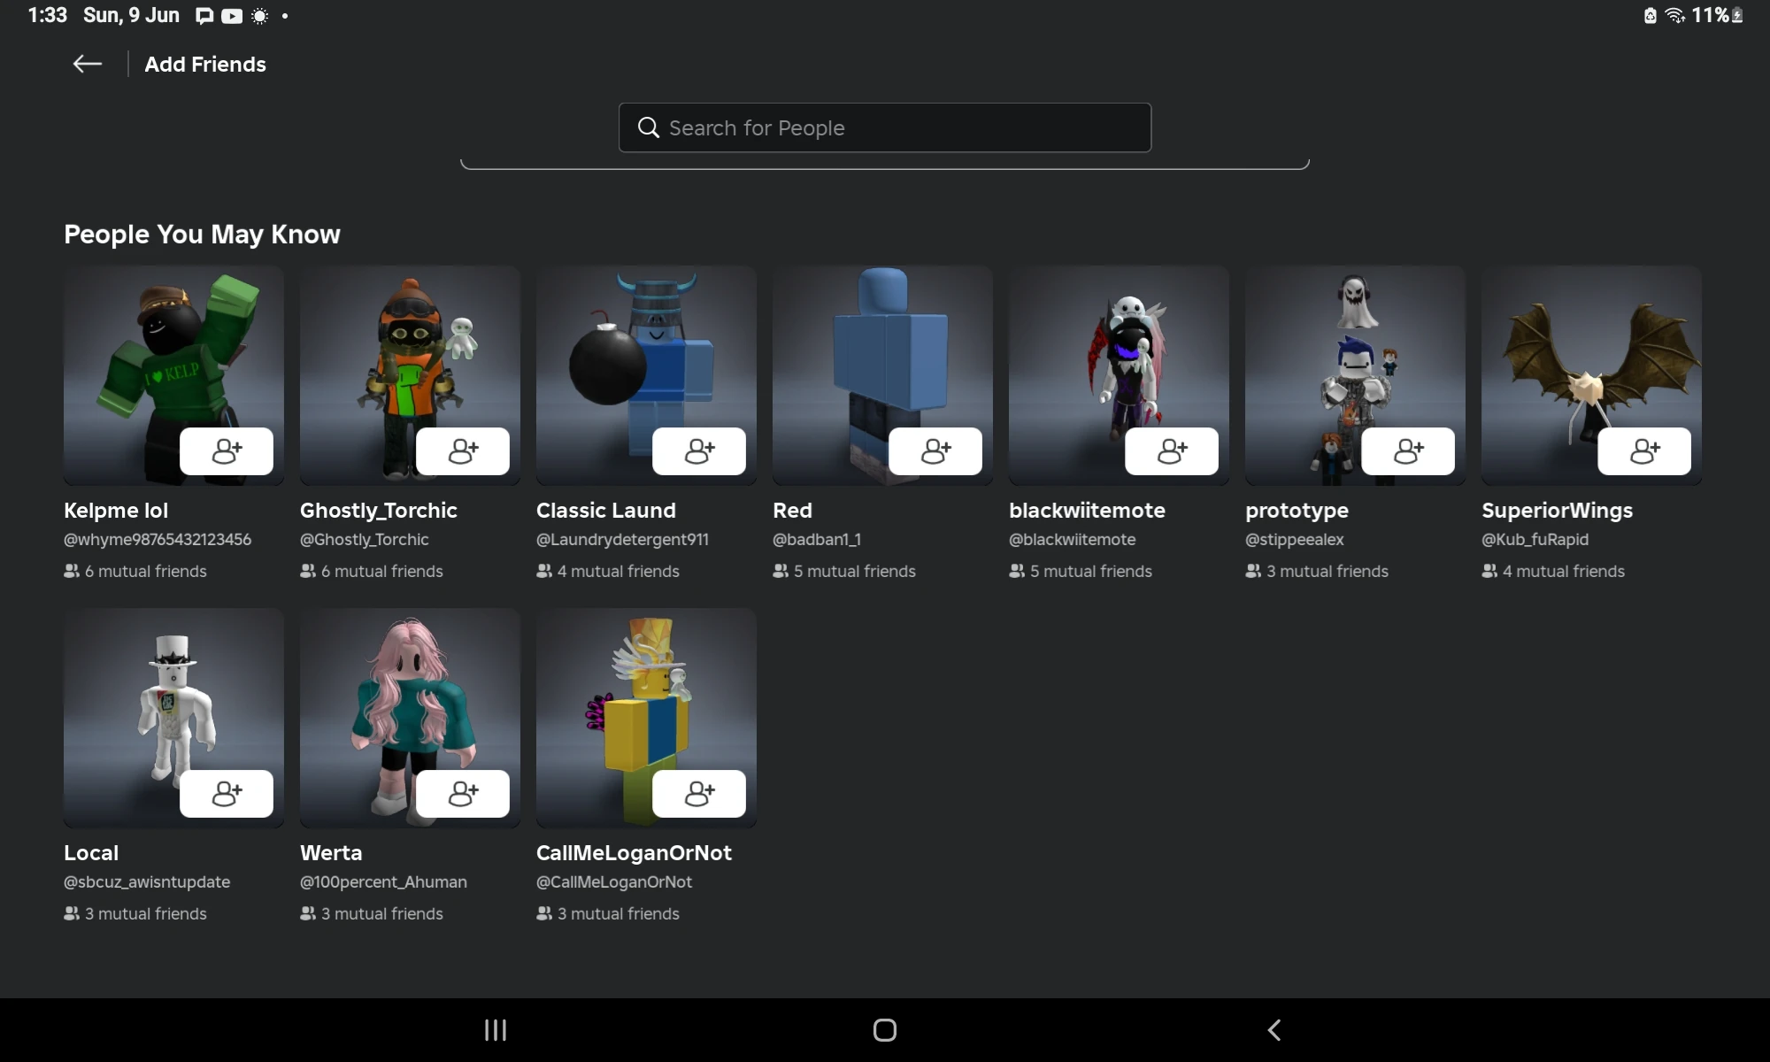Send friend request to Local
The image size is (1770, 1062).
(227, 794)
